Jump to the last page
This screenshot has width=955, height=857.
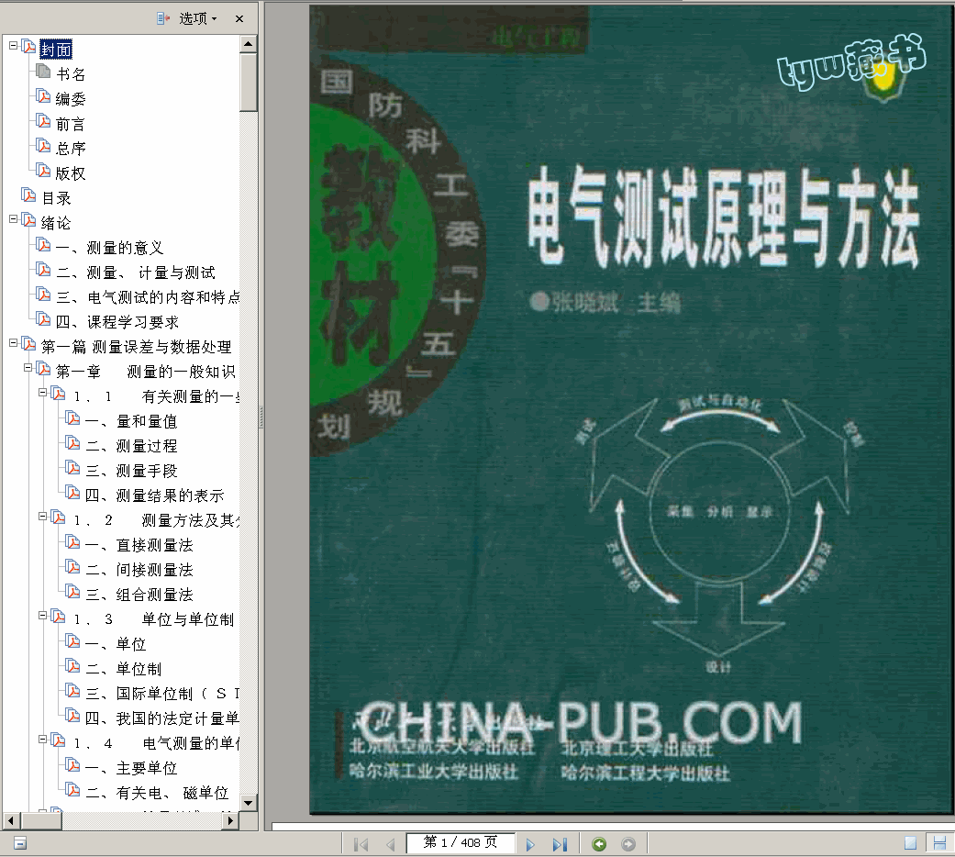pos(559,844)
